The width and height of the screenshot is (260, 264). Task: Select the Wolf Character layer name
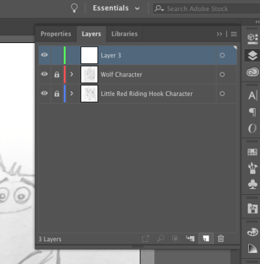click(122, 74)
